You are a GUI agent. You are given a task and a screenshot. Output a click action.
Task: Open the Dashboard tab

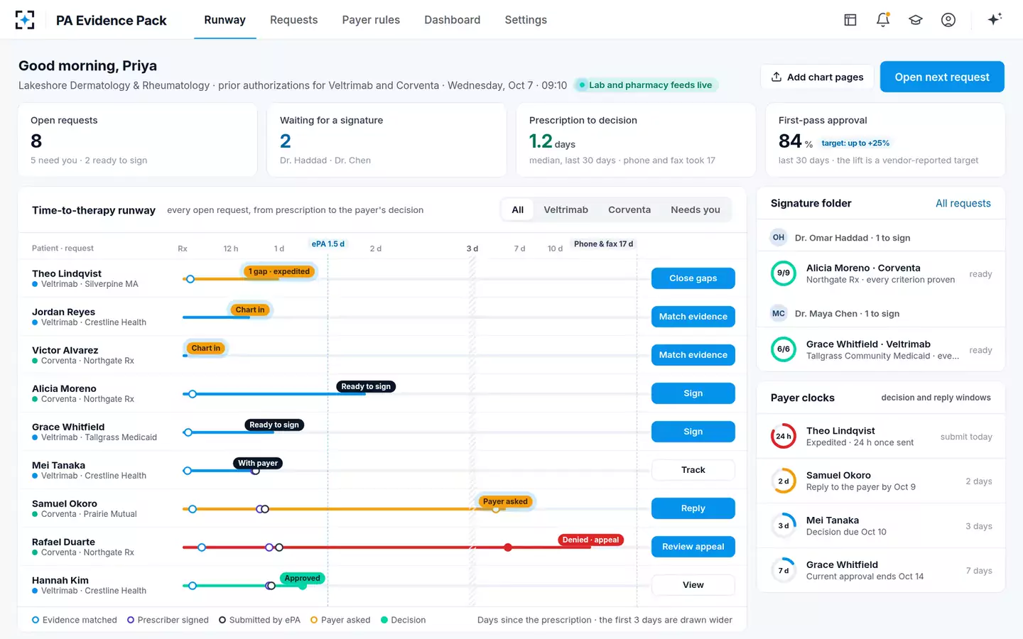point(452,20)
